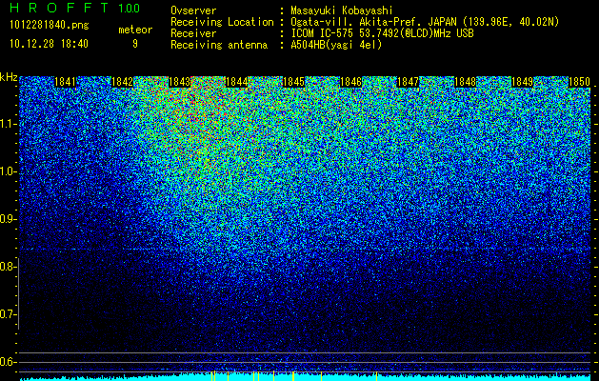Click the 1845 time marker
This screenshot has height=381, width=599.
293,82
